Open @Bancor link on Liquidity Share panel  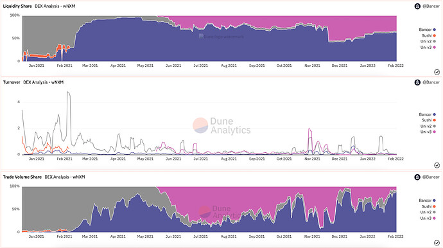point(431,6)
